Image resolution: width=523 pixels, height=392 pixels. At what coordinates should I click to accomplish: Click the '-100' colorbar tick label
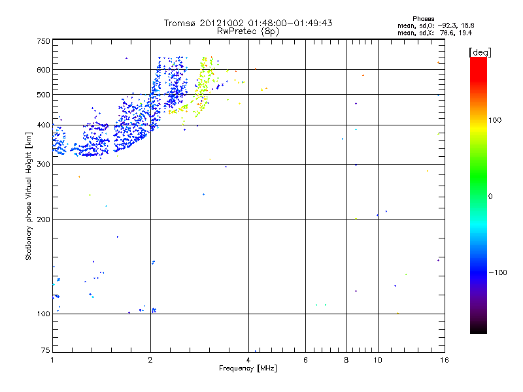click(x=498, y=272)
